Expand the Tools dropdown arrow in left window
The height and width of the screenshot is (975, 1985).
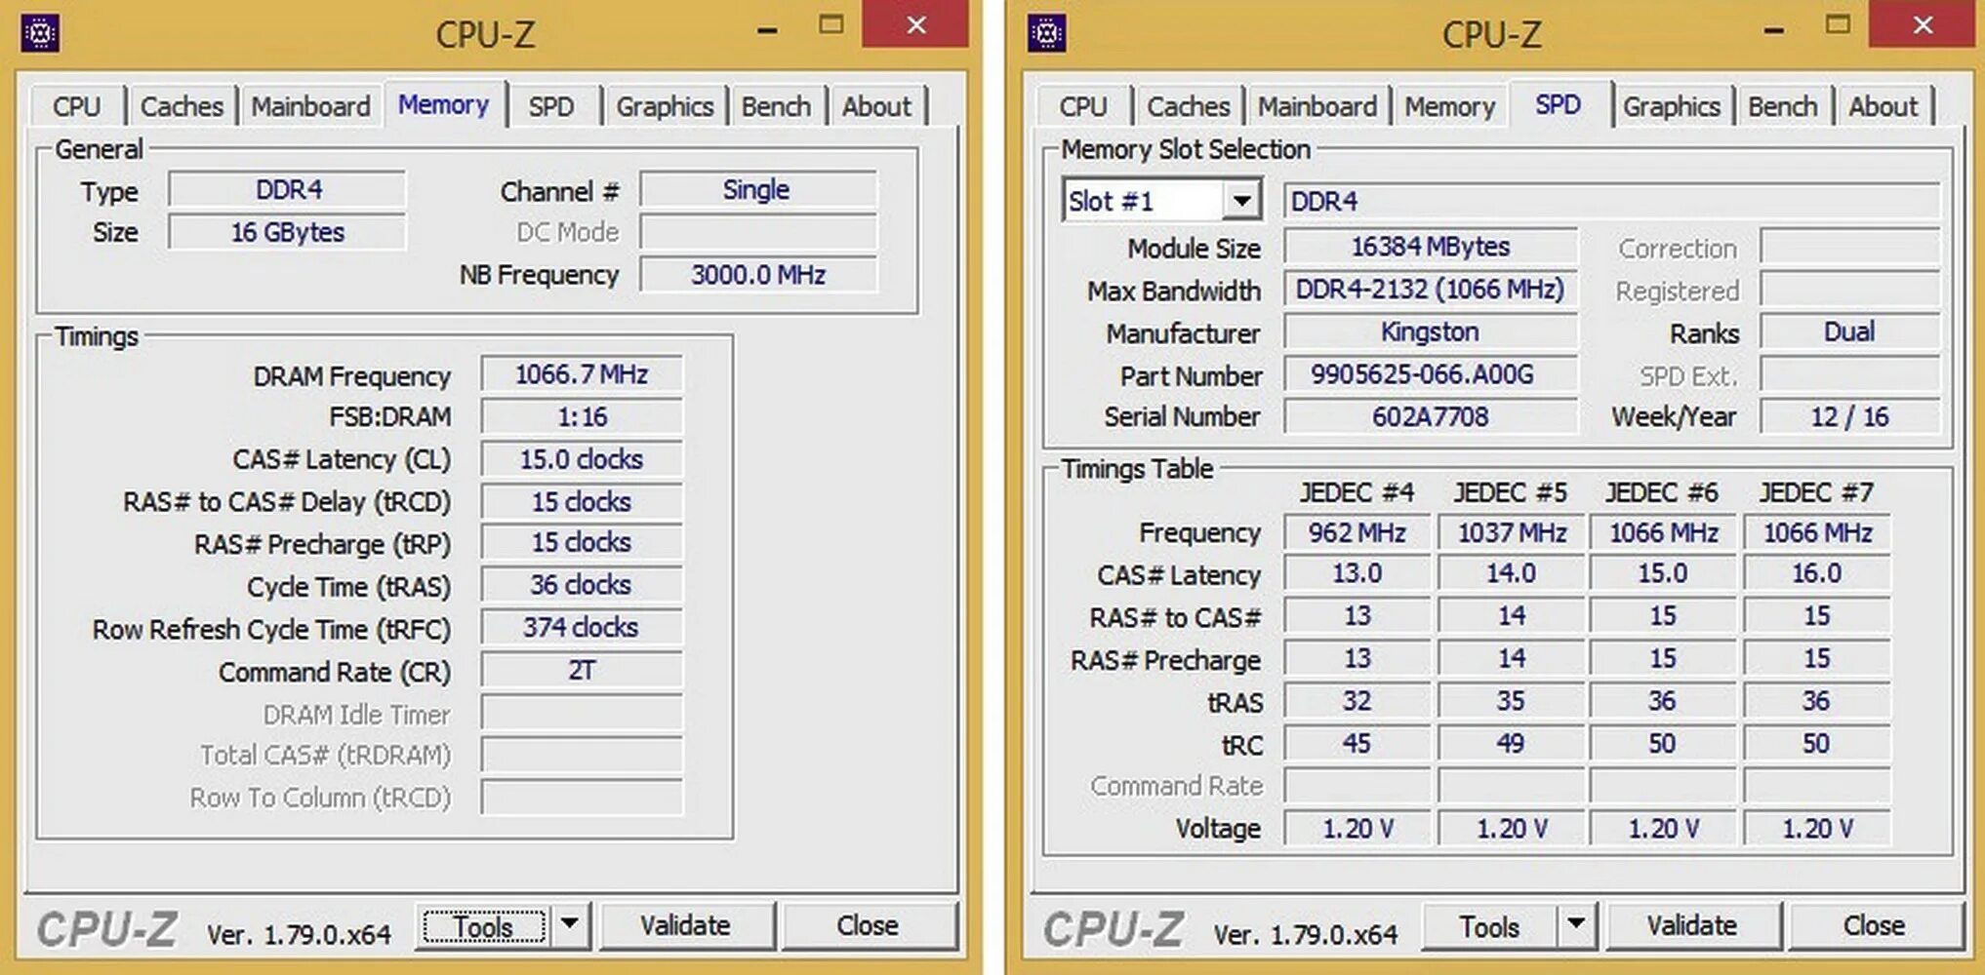[570, 923]
